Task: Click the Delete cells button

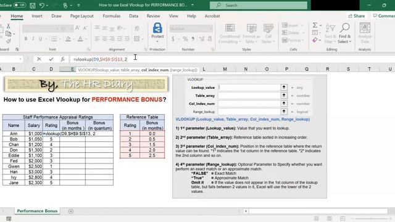Action: pyautogui.click(x=293, y=33)
